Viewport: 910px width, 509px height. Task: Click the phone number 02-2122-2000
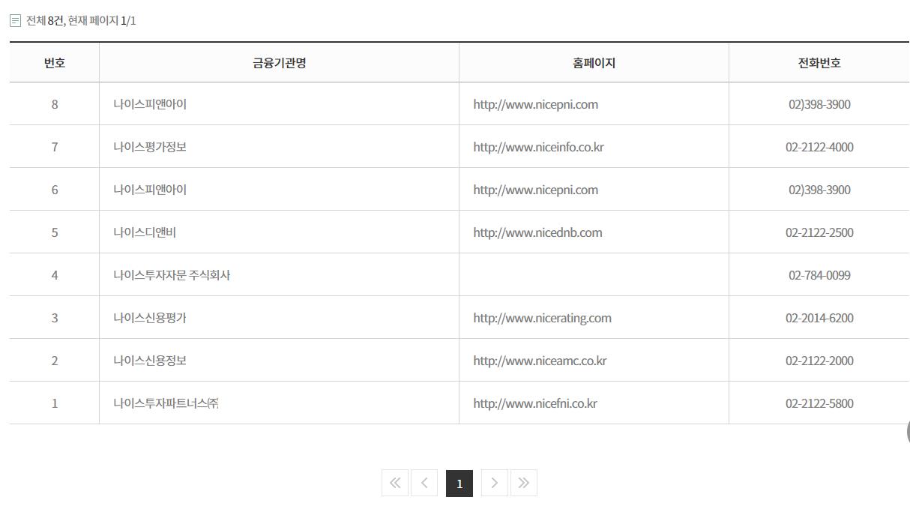coord(819,361)
